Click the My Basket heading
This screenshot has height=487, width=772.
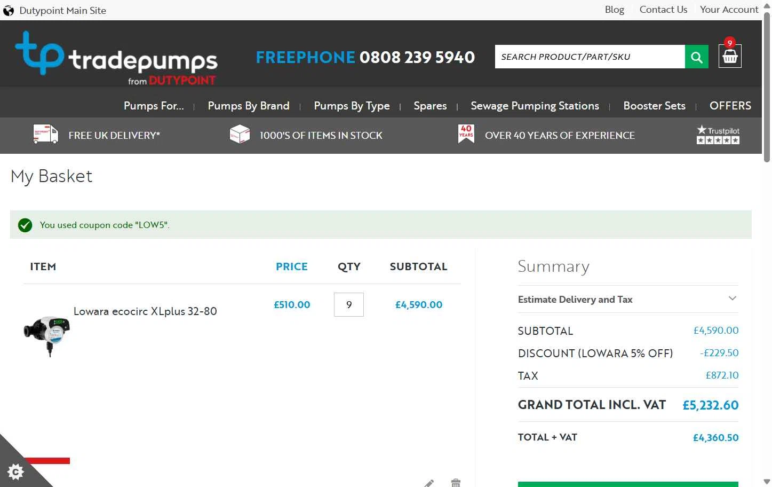click(52, 177)
